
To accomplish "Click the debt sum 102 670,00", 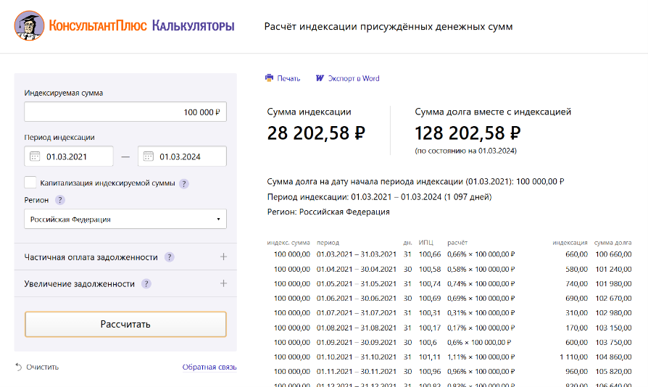I will coord(613,298).
